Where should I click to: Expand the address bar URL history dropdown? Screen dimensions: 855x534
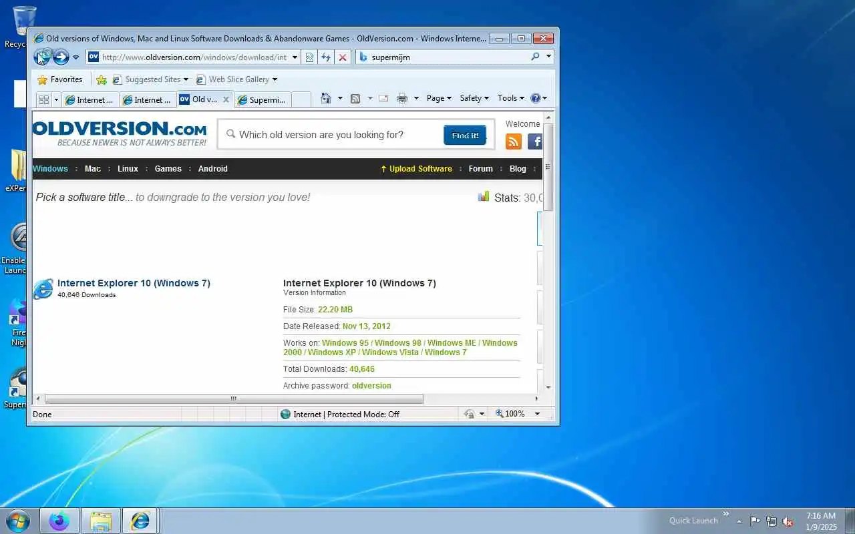pyautogui.click(x=295, y=57)
